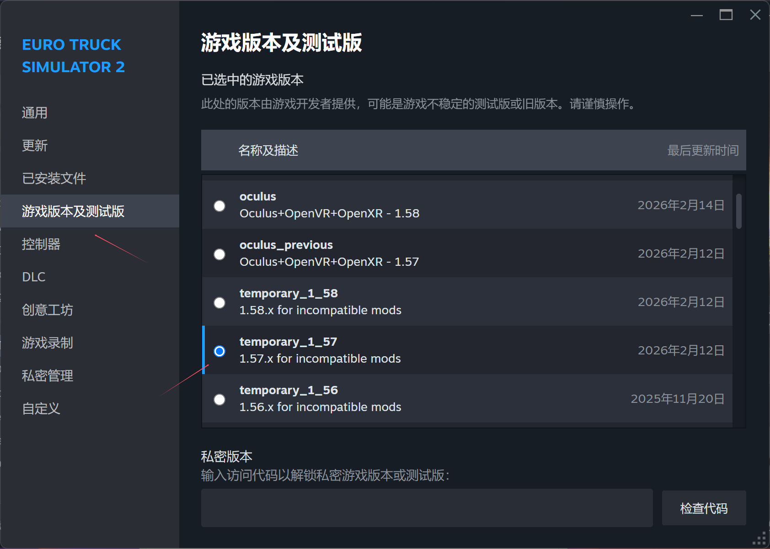
Task: Click the 游戏版本及测试版 sidebar entry
Action: [x=72, y=211]
